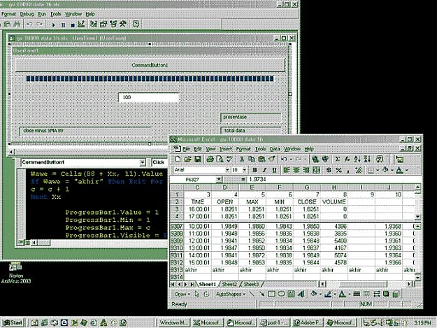The width and height of the screenshot is (437, 328).
Task: Toggle Align Right in Excel toolbar
Action: (x=306, y=170)
